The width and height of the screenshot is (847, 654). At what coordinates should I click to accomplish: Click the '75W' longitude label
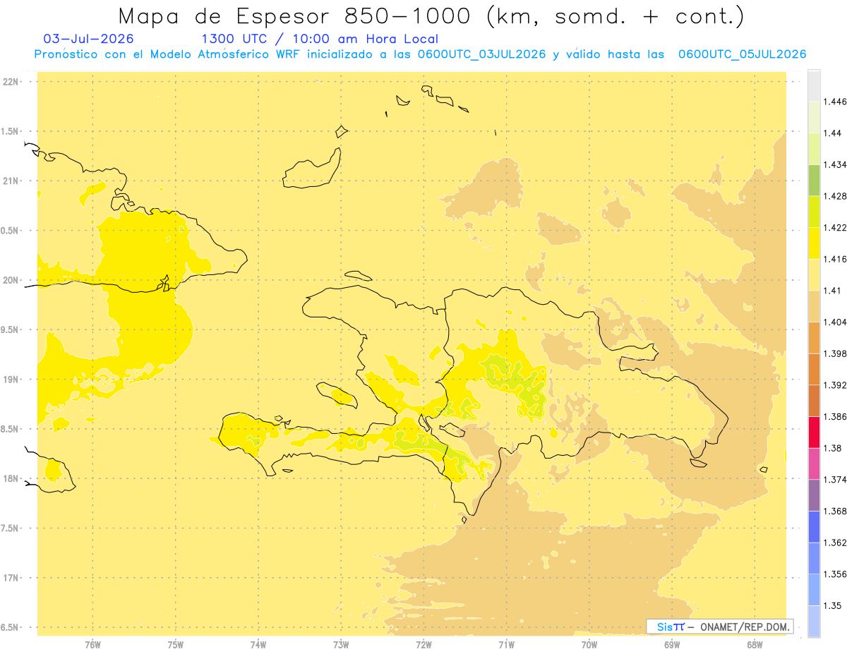coord(176,644)
